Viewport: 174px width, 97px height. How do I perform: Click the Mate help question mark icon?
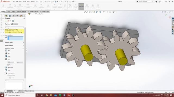(24, 18)
